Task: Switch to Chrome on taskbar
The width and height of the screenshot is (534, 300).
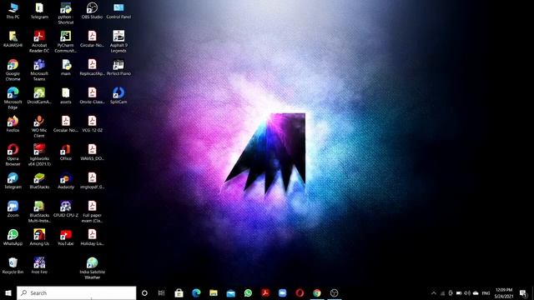Action: 317,292
